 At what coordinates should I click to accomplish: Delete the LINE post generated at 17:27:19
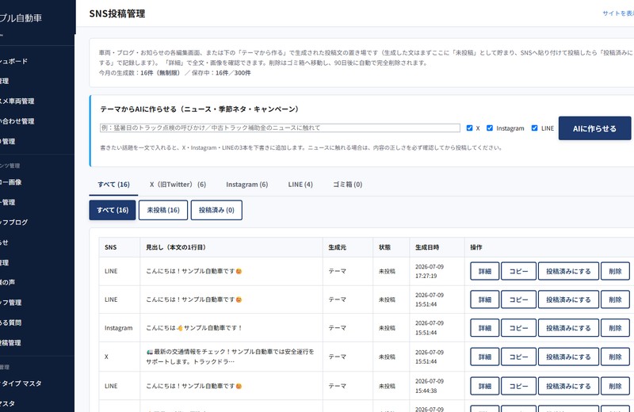pos(615,271)
